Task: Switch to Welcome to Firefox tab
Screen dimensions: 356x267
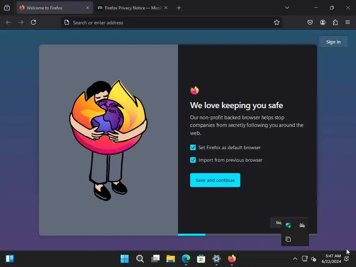Action: point(55,8)
